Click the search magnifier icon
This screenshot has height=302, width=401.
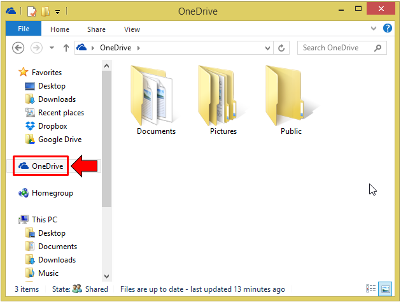(x=377, y=48)
